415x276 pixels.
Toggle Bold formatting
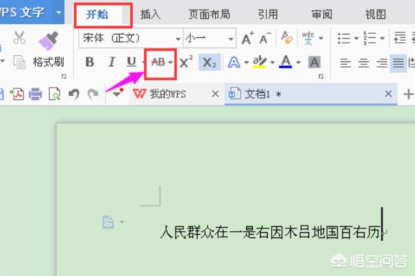click(x=90, y=62)
